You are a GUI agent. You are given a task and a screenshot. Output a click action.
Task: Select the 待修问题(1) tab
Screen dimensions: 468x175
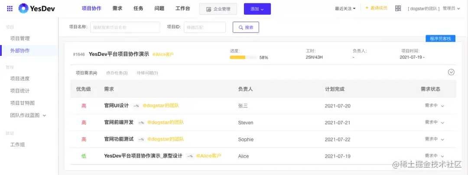(x=147, y=73)
